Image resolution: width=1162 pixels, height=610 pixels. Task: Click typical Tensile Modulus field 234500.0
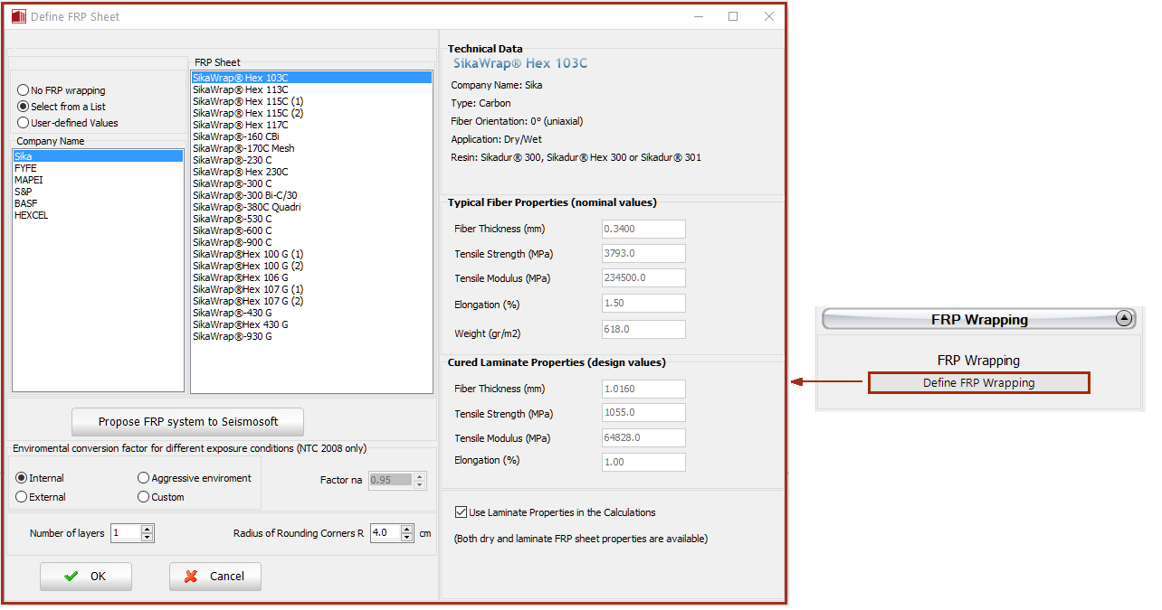[x=643, y=278]
